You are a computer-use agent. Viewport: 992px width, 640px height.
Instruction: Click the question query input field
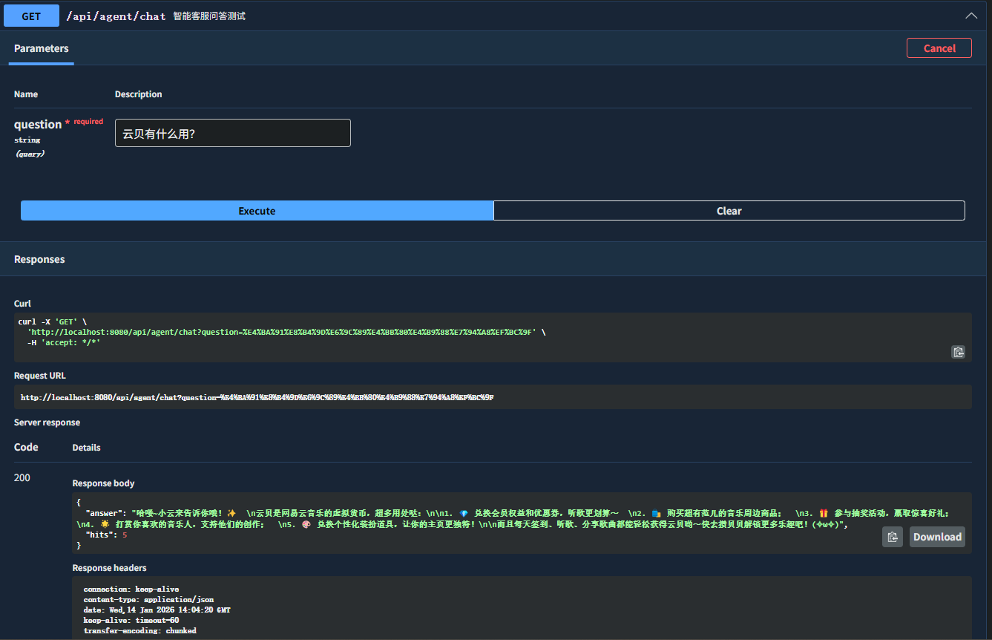[232, 133]
